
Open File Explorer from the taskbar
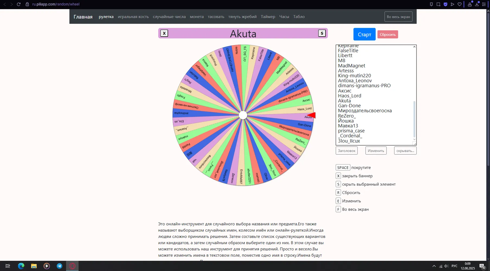34,266
